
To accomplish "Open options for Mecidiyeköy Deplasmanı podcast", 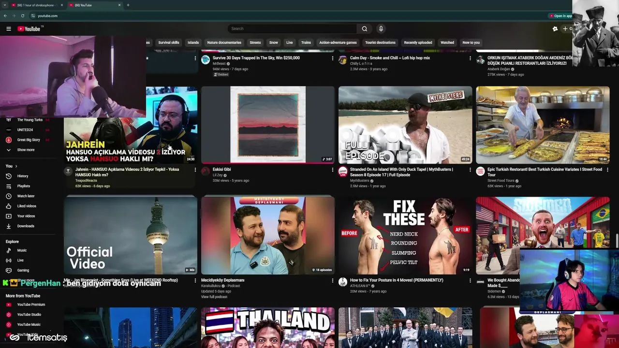I will (x=332, y=280).
